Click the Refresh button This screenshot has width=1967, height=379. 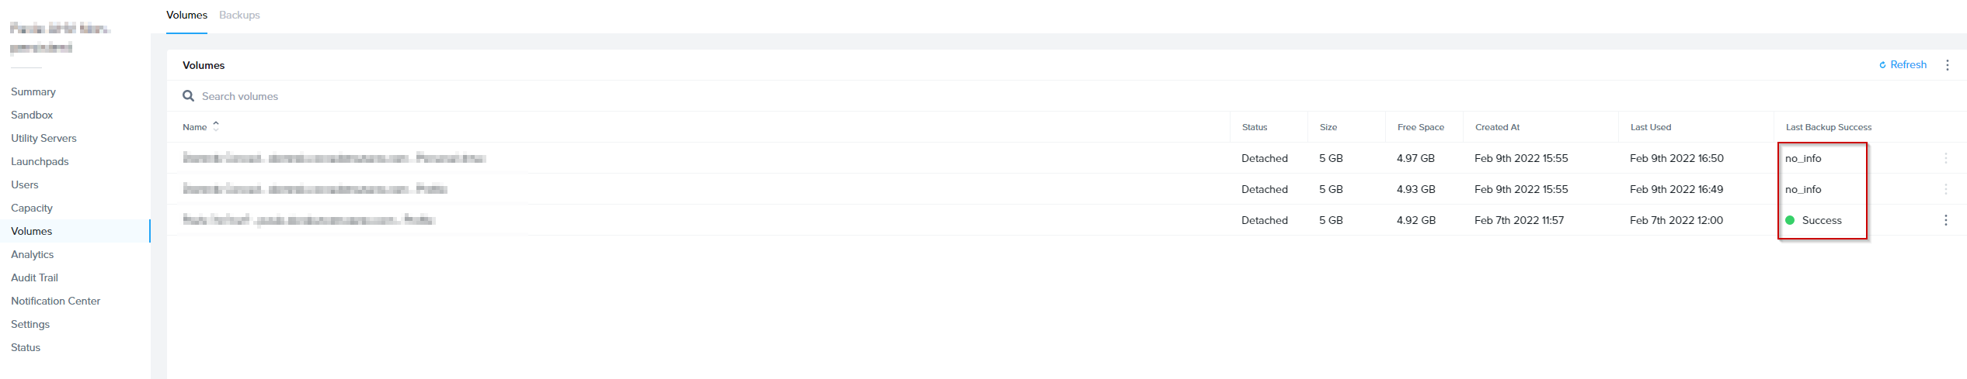pos(1903,65)
